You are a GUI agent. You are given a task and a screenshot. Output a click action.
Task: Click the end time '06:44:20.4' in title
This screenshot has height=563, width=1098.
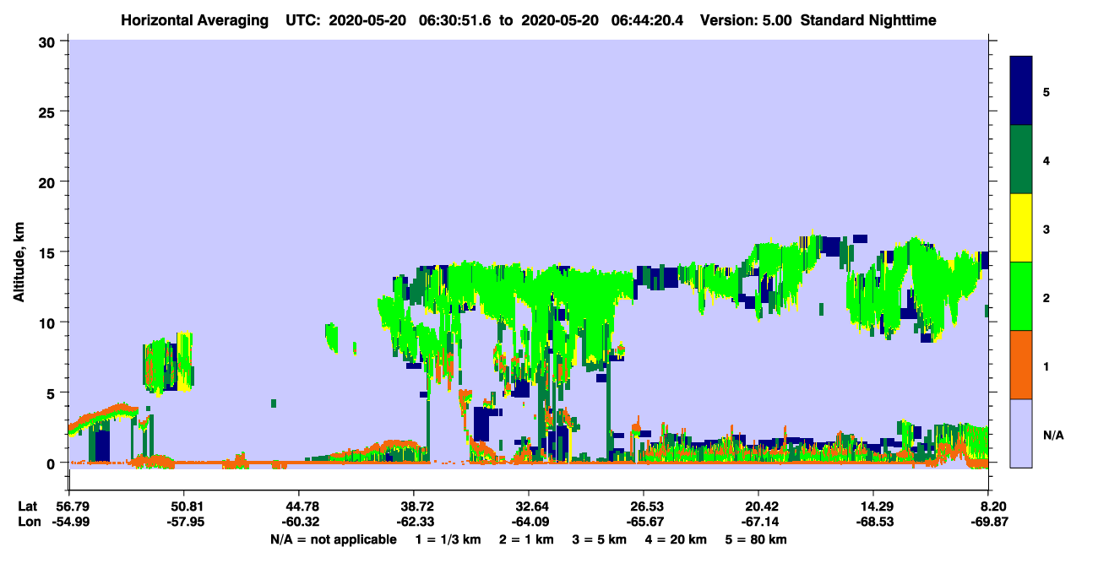[655, 20]
